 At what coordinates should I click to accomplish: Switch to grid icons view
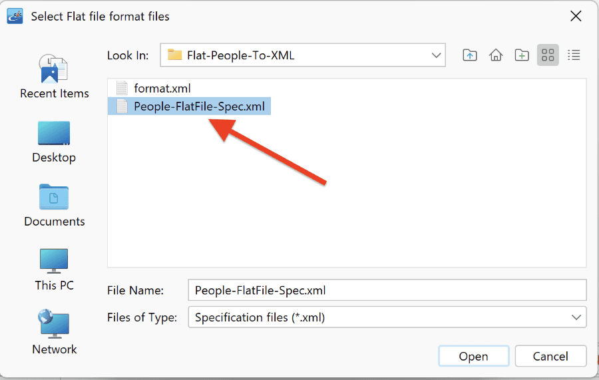coord(548,55)
